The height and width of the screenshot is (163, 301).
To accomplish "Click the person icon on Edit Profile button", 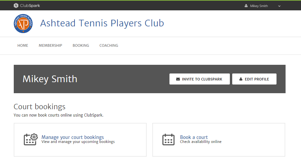I will [x=241, y=79].
